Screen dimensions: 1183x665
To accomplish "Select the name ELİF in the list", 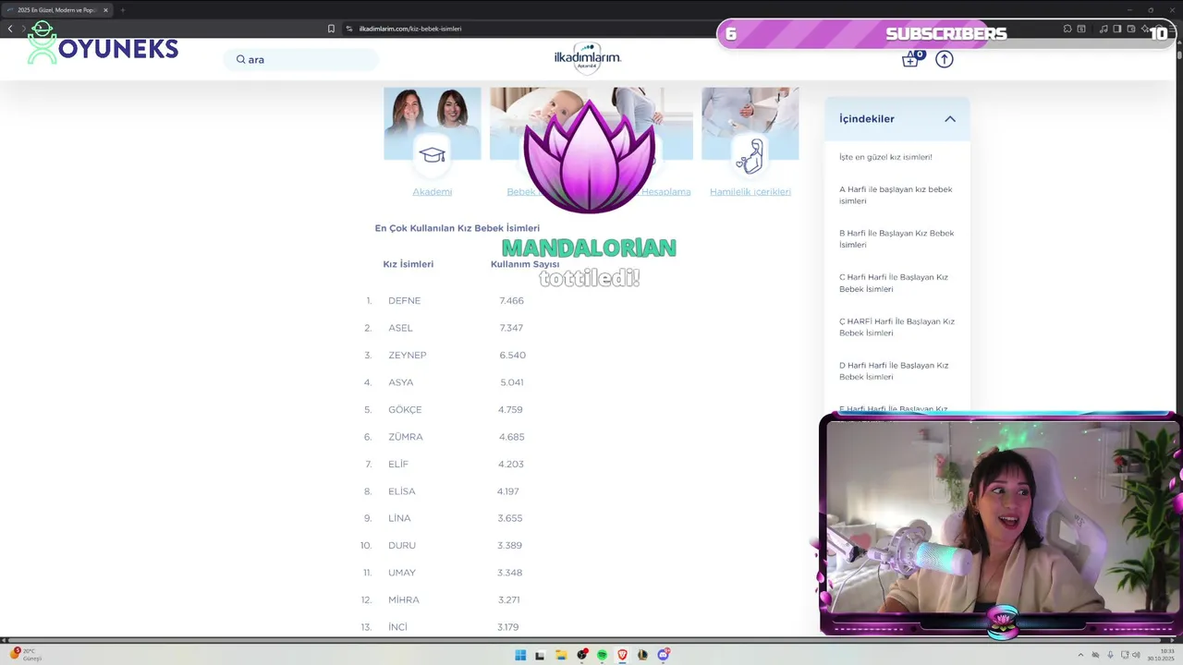I will tap(398, 465).
